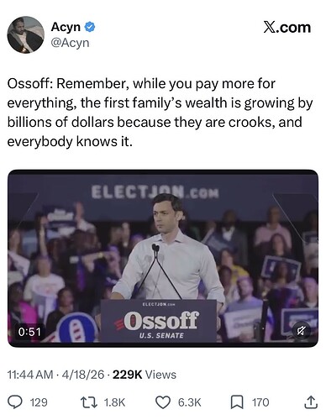The width and height of the screenshot is (326, 420).
Task: Click the 170 bookmarks count
Action: (260, 402)
